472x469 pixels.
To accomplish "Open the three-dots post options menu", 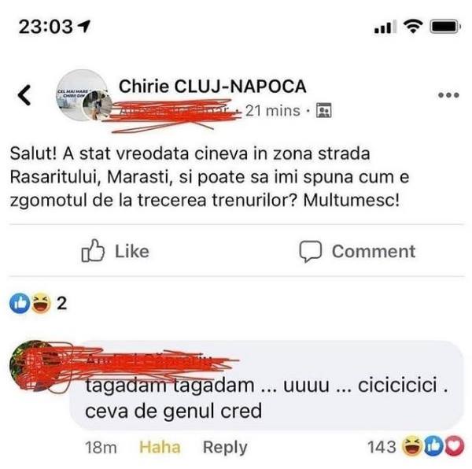I will (x=448, y=95).
